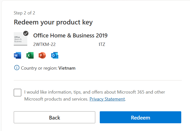Click the Step 2 of 2 label
Viewport: 190px width, 131px height.
point(24,13)
